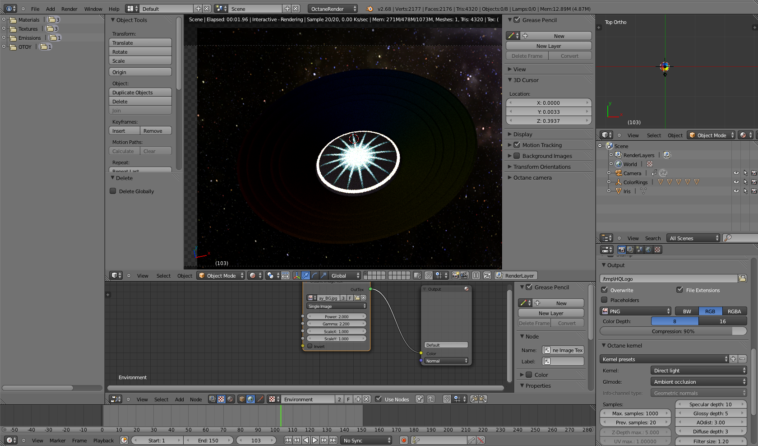This screenshot has width=758, height=446.
Task: Select the checker texture node tree type
Action: pyautogui.click(x=221, y=399)
